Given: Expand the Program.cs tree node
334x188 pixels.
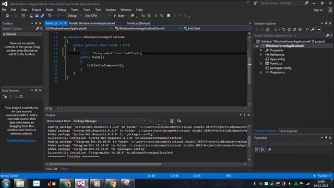Looking at the screenshot, I should click(x=261, y=73).
